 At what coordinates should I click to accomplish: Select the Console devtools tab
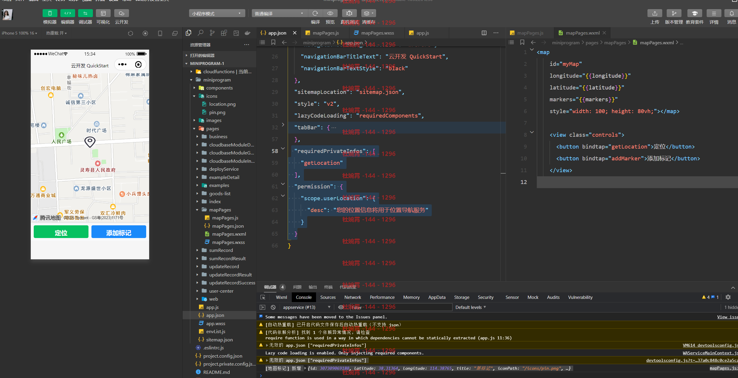304,297
